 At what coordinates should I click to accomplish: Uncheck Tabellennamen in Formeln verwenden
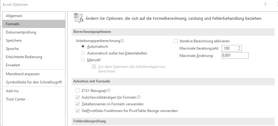[x=77, y=104]
